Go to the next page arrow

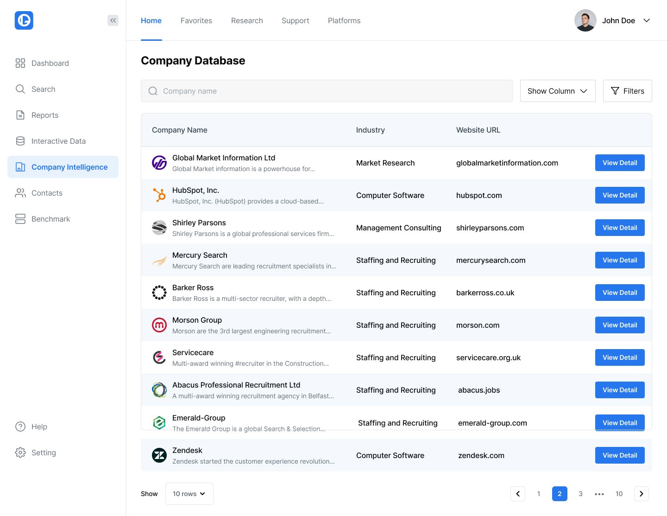[641, 494]
